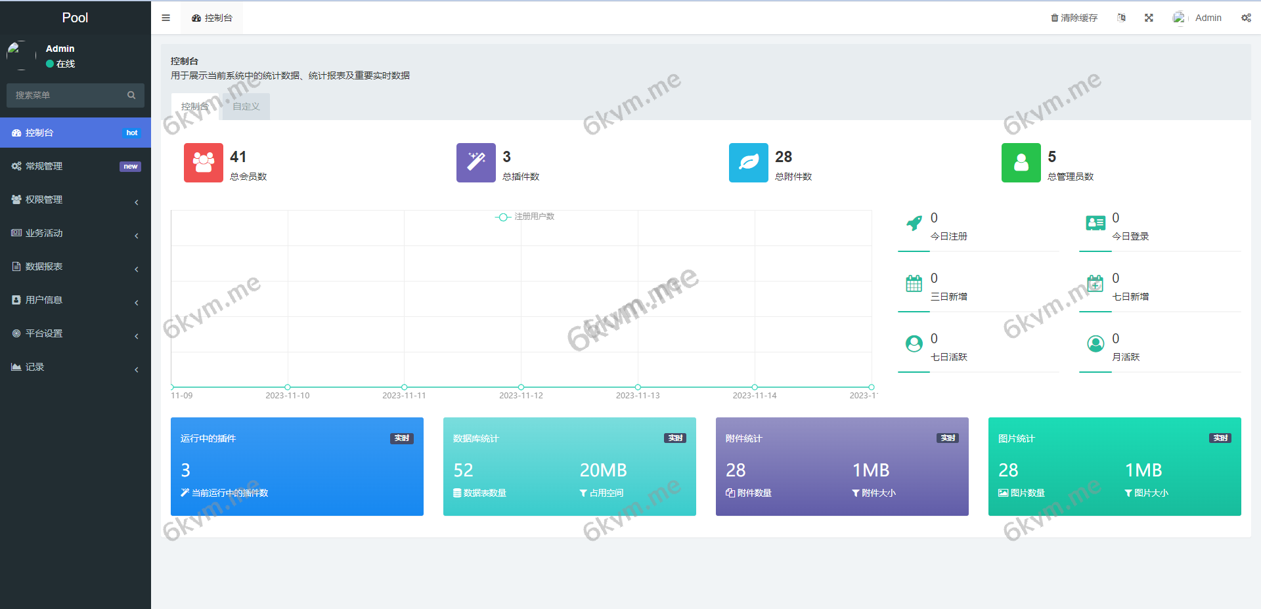Switch to the 自定义 tab
This screenshot has width=1261, height=609.
tap(245, 106)
